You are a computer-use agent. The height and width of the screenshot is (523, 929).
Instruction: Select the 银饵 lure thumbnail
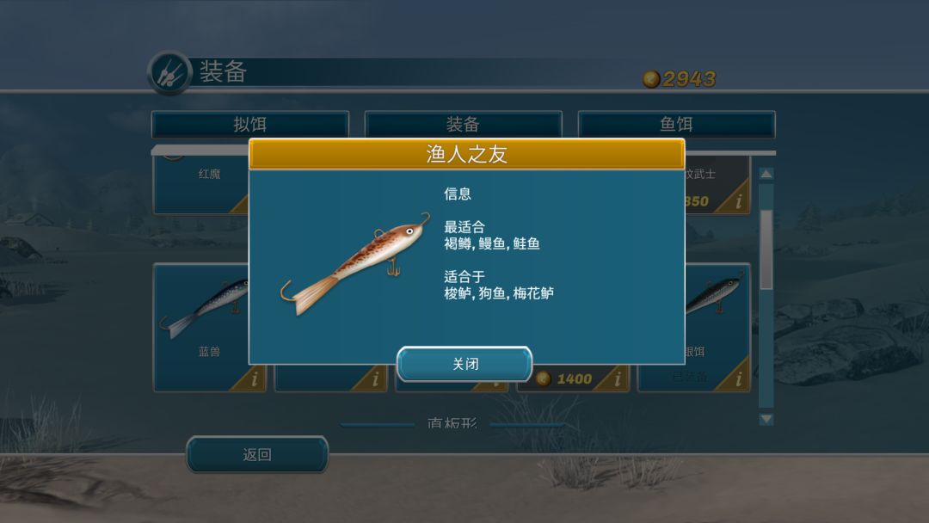[x=714, y=295]
